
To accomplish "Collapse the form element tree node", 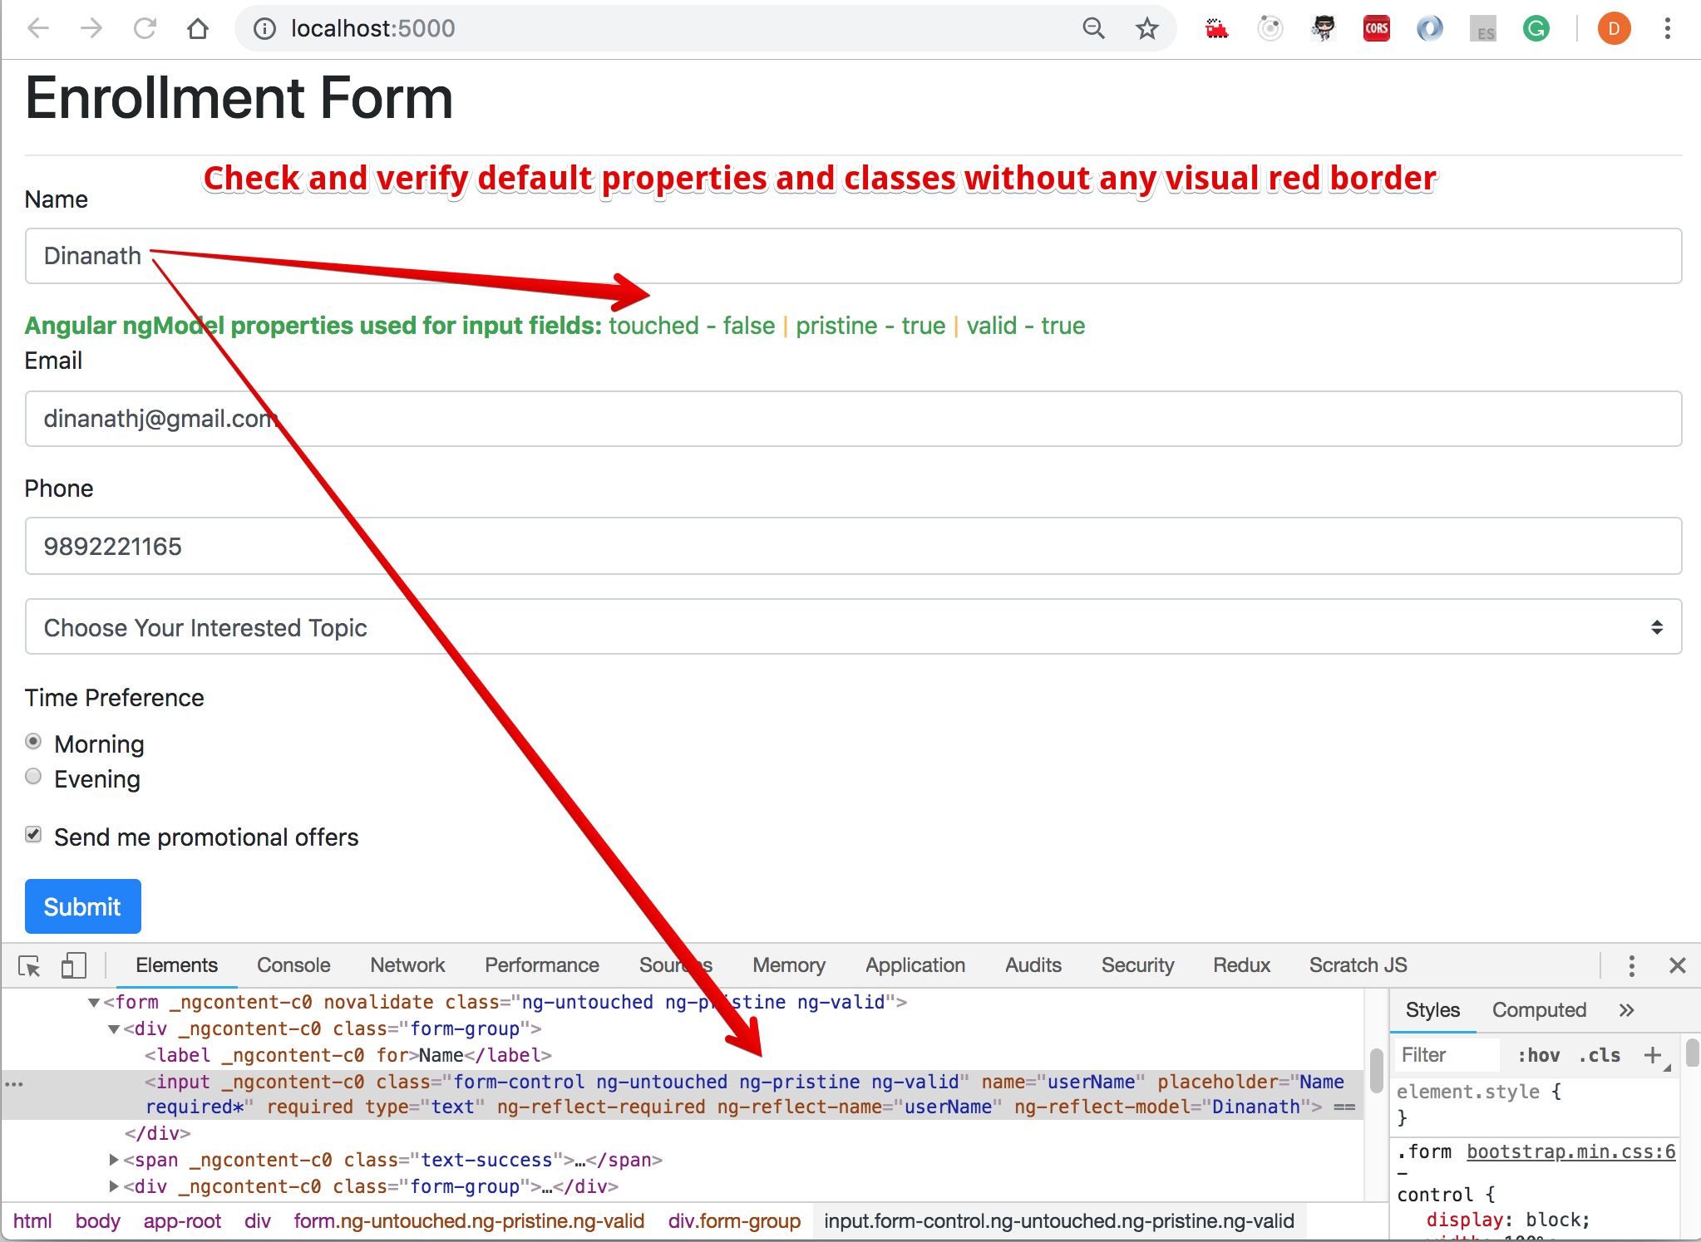I will tap(94, 1003).
